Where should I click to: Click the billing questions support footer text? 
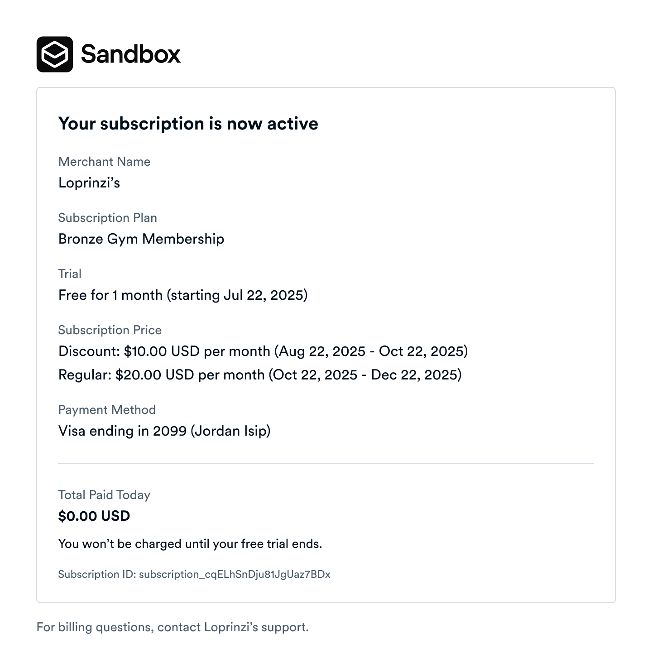pos(173,627)
